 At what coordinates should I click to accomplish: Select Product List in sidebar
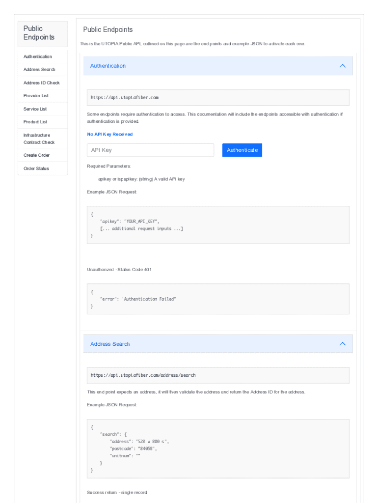[x=35, y=122]
